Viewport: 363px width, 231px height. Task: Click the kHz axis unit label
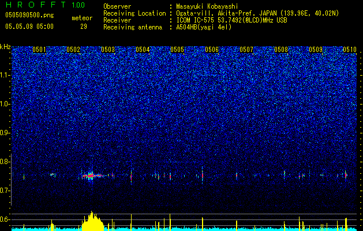point(5,47)
